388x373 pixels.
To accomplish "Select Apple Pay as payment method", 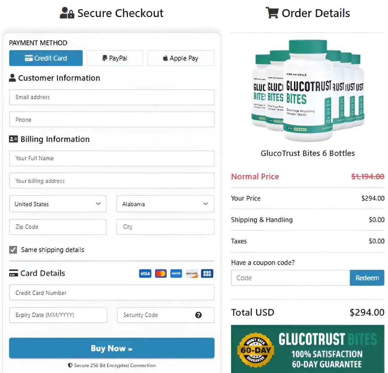I will click(181, 58).
